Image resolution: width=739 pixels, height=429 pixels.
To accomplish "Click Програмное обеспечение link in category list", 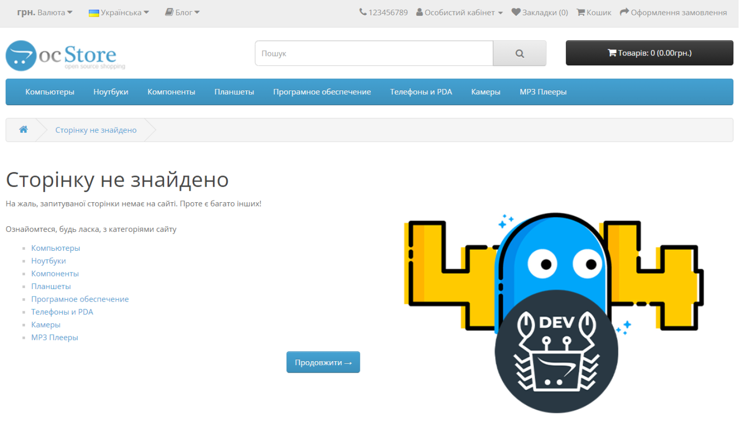I will point(80,299).
